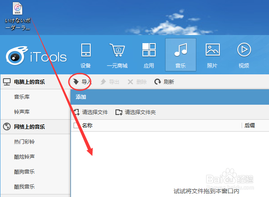The image size is (269, 197).
Task: Click the 删除 (Delete) toolbar button
Action: (x=137, y=82)
